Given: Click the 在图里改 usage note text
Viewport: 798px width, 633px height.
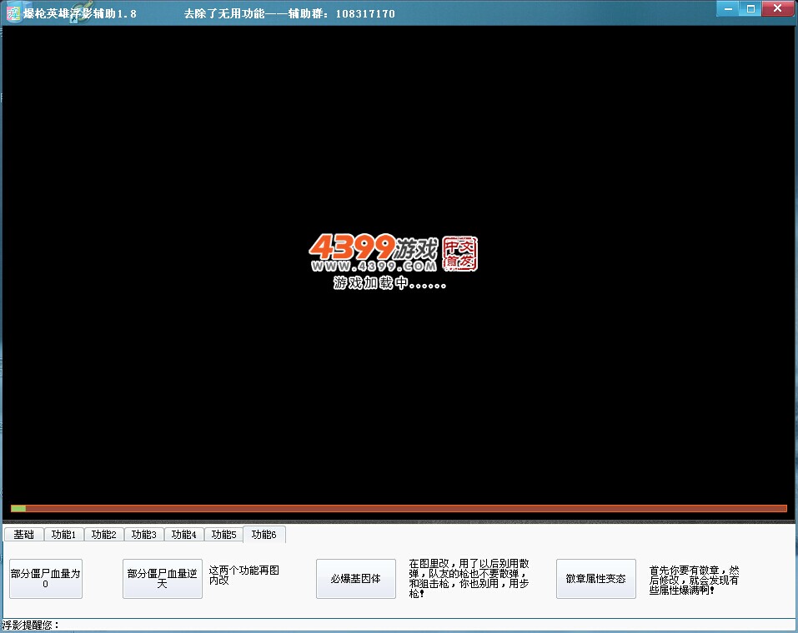Looking at the screenshot, I should coord(469,579).
